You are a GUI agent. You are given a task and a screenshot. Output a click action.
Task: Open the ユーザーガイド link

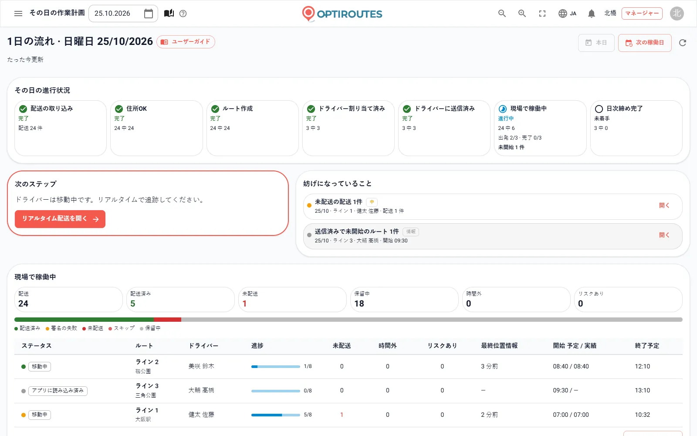point(186,42)
